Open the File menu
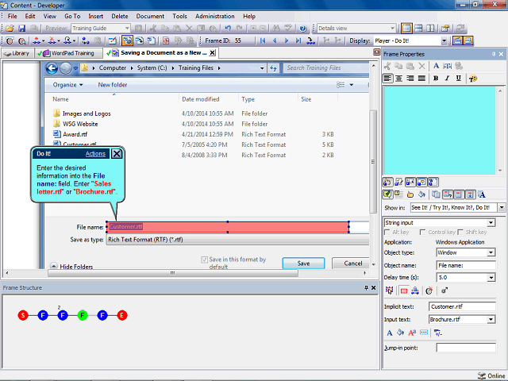The width and height of the screenshot is (508, 381). (13, 16)
